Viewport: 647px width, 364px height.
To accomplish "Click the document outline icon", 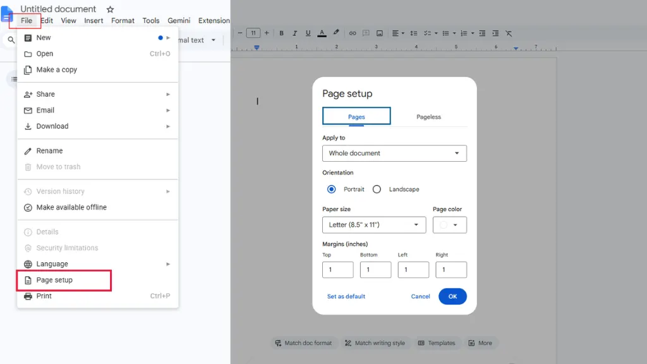I will pos(14,79).
